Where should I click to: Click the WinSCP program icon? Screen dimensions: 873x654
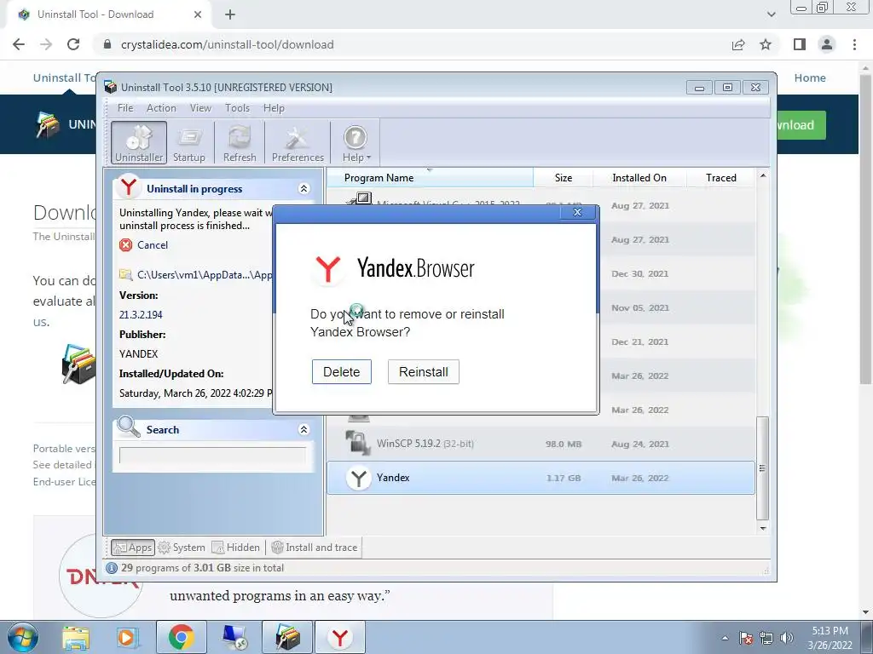click(x=357, y=443)
